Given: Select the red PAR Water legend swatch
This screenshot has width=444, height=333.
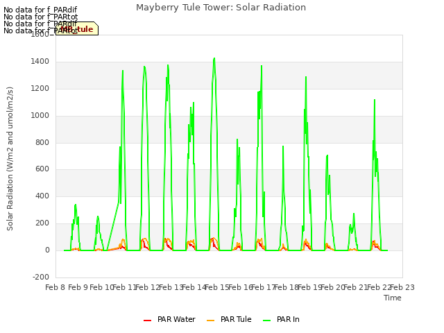Looking at the screenshot, I should [x=147, y=321].
